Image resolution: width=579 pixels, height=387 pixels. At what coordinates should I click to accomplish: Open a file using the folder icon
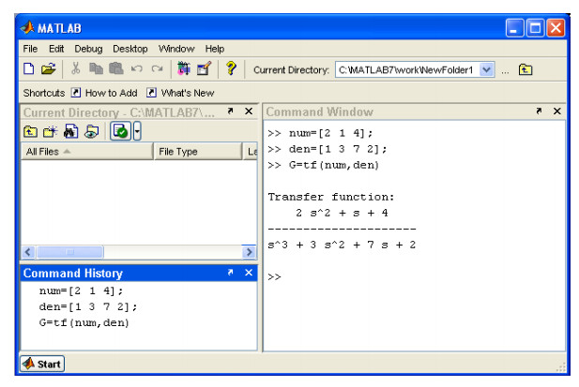48,69
